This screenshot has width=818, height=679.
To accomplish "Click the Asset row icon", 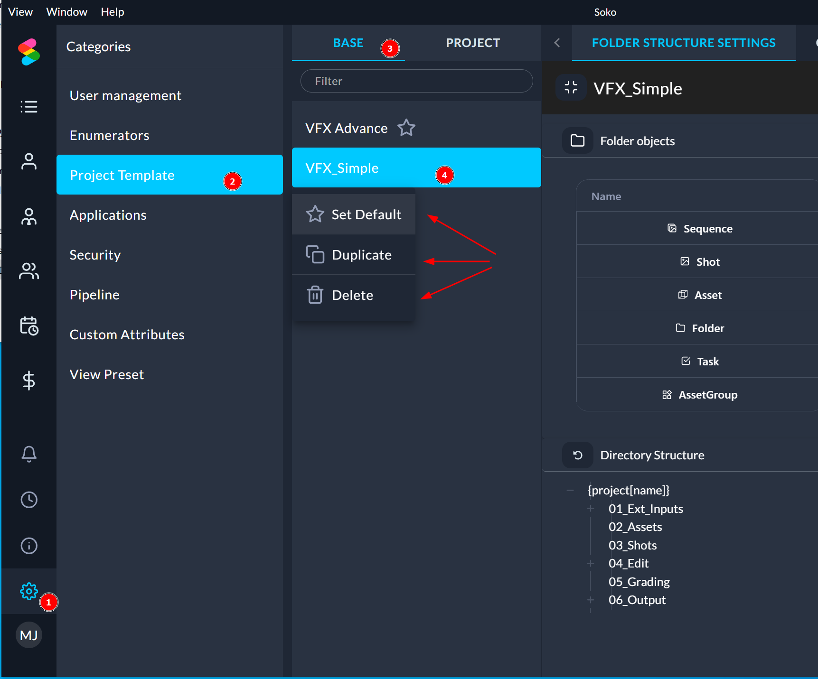I will pyautogui.click(x=683, y=295).
